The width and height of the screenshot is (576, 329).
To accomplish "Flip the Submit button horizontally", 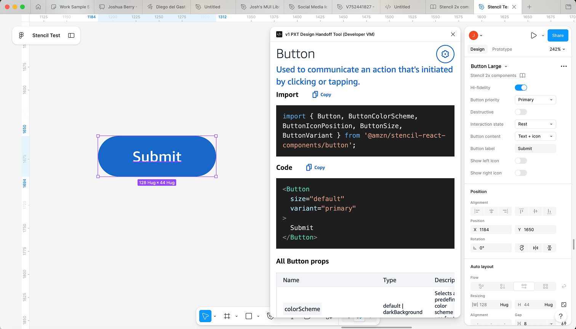I will pyautogui.click(x=535, y=248).
